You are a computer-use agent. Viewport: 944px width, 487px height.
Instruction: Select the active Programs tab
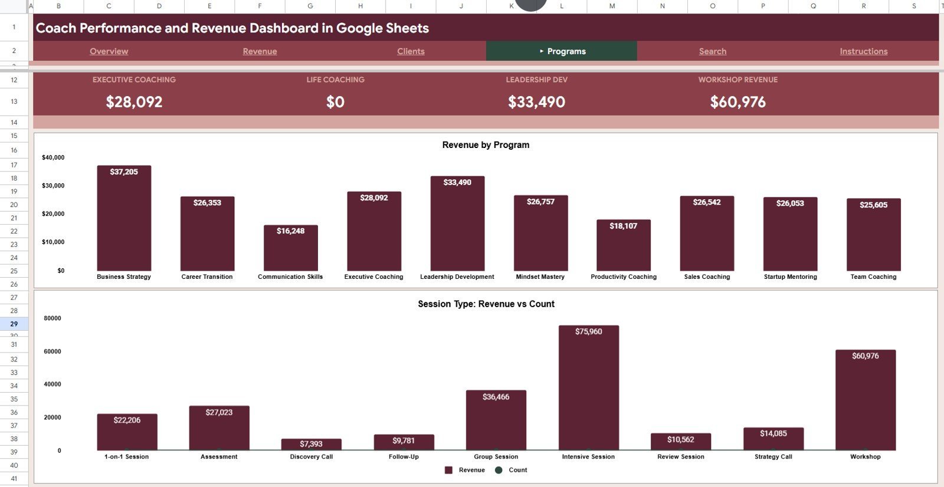pyautogui.click(x=562, y=51)
